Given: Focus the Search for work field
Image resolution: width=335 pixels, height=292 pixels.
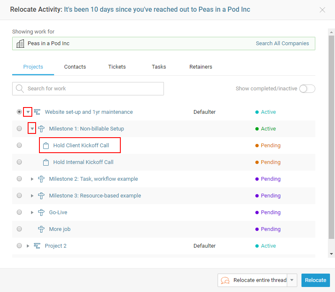Looking at the screenshot, I should pyautogui.click(x=92, y=89).
